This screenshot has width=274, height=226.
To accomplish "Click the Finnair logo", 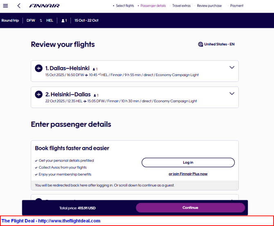I will coord(44,6).
